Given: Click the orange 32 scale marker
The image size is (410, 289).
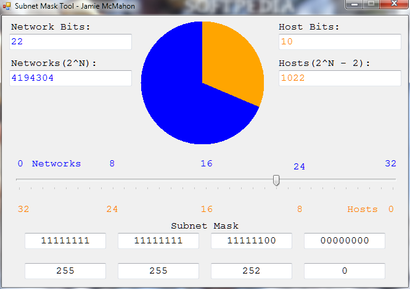Looking at the screenshot, I should (x=23, y=210).
